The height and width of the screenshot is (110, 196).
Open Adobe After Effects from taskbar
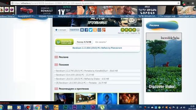(74, 107)
